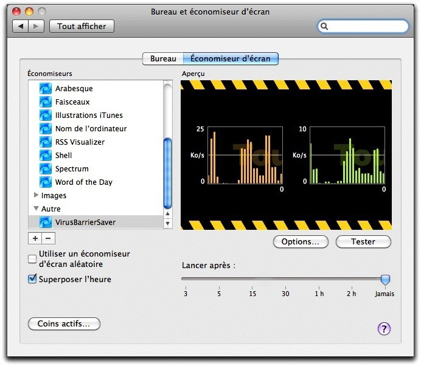Select Shell in the list
421x366 pixels.
[x=64, y=156]
